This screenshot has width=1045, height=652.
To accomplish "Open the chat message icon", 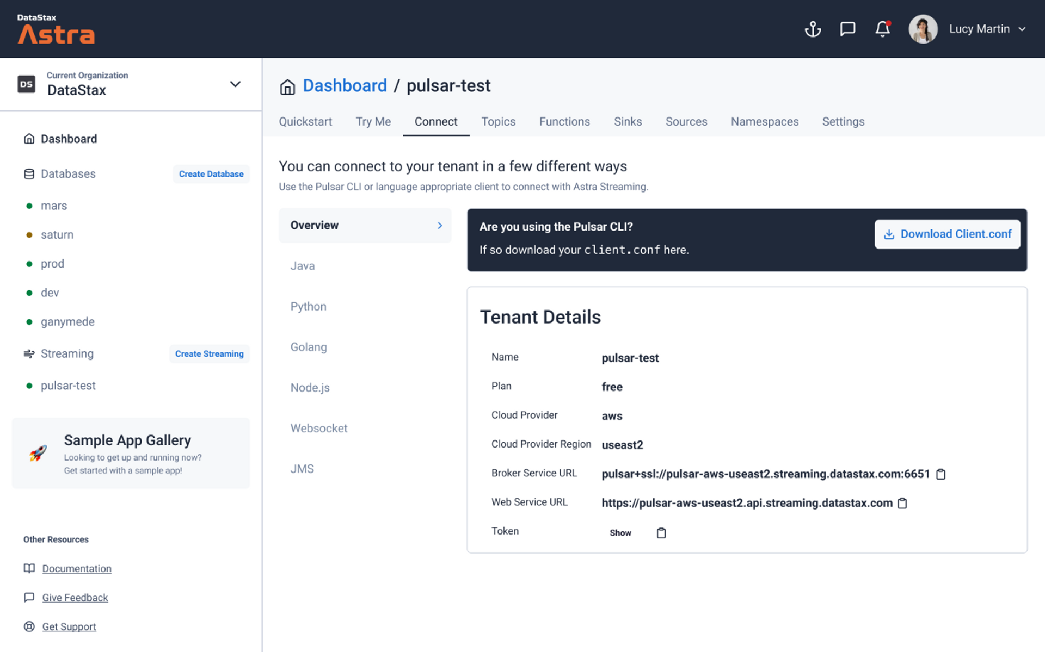I will 847,29.
